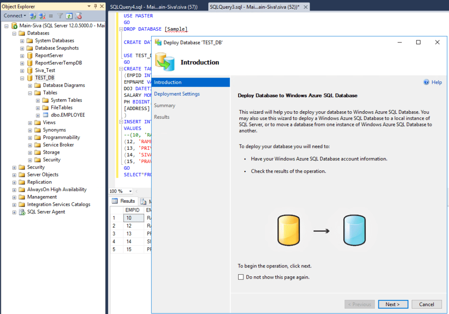This screenshot has height=314, width=449.
Task: Click the Next button in wizard
Action: pyautogui.click(x=392, y=304)
